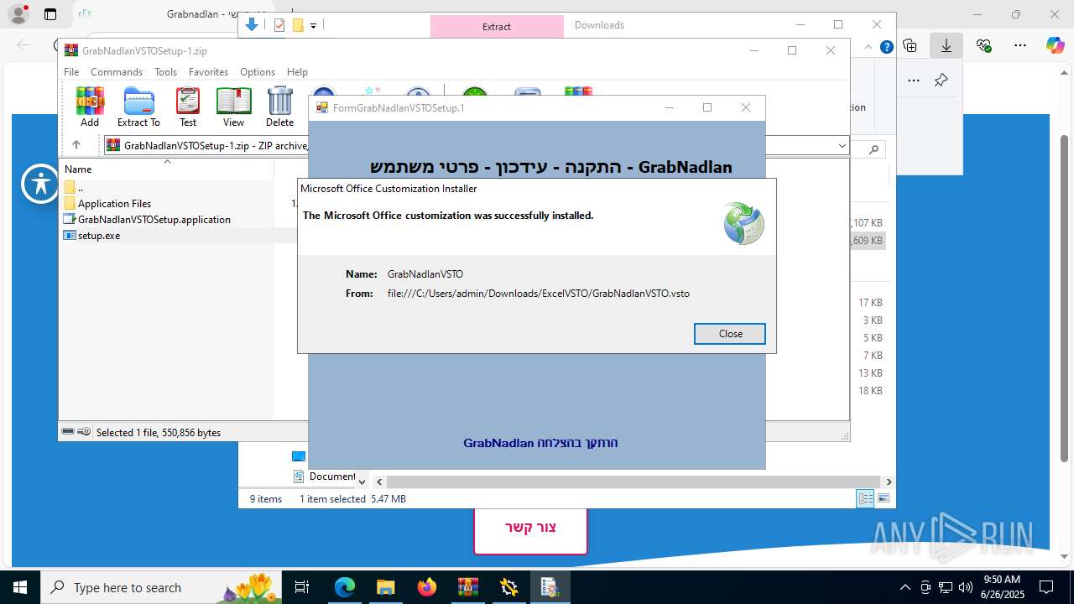Click the Properties checkmark icon in Explorer

(x=279, y=25)
